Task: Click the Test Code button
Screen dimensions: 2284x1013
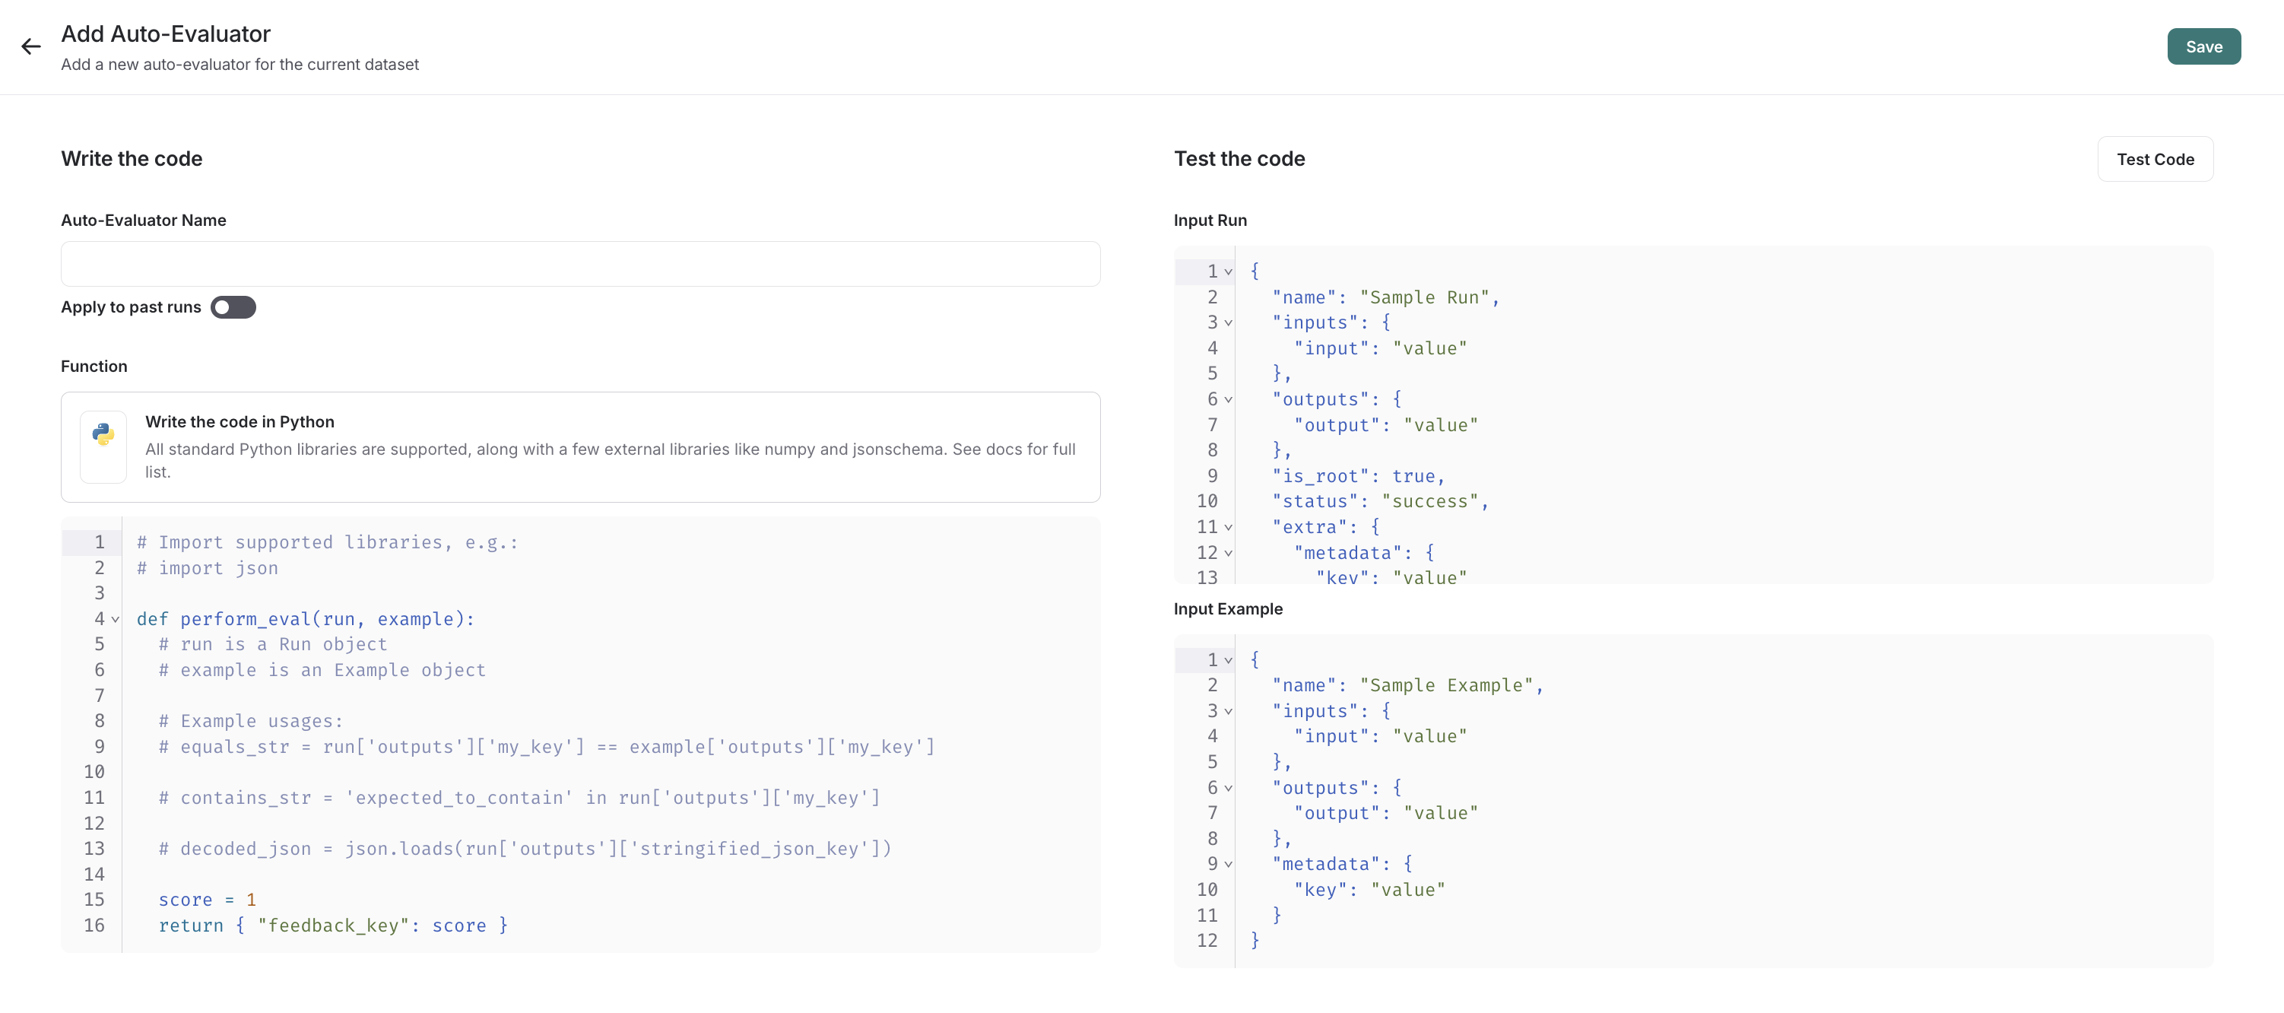Action: pyautogui.click(x=2154, y=160)
